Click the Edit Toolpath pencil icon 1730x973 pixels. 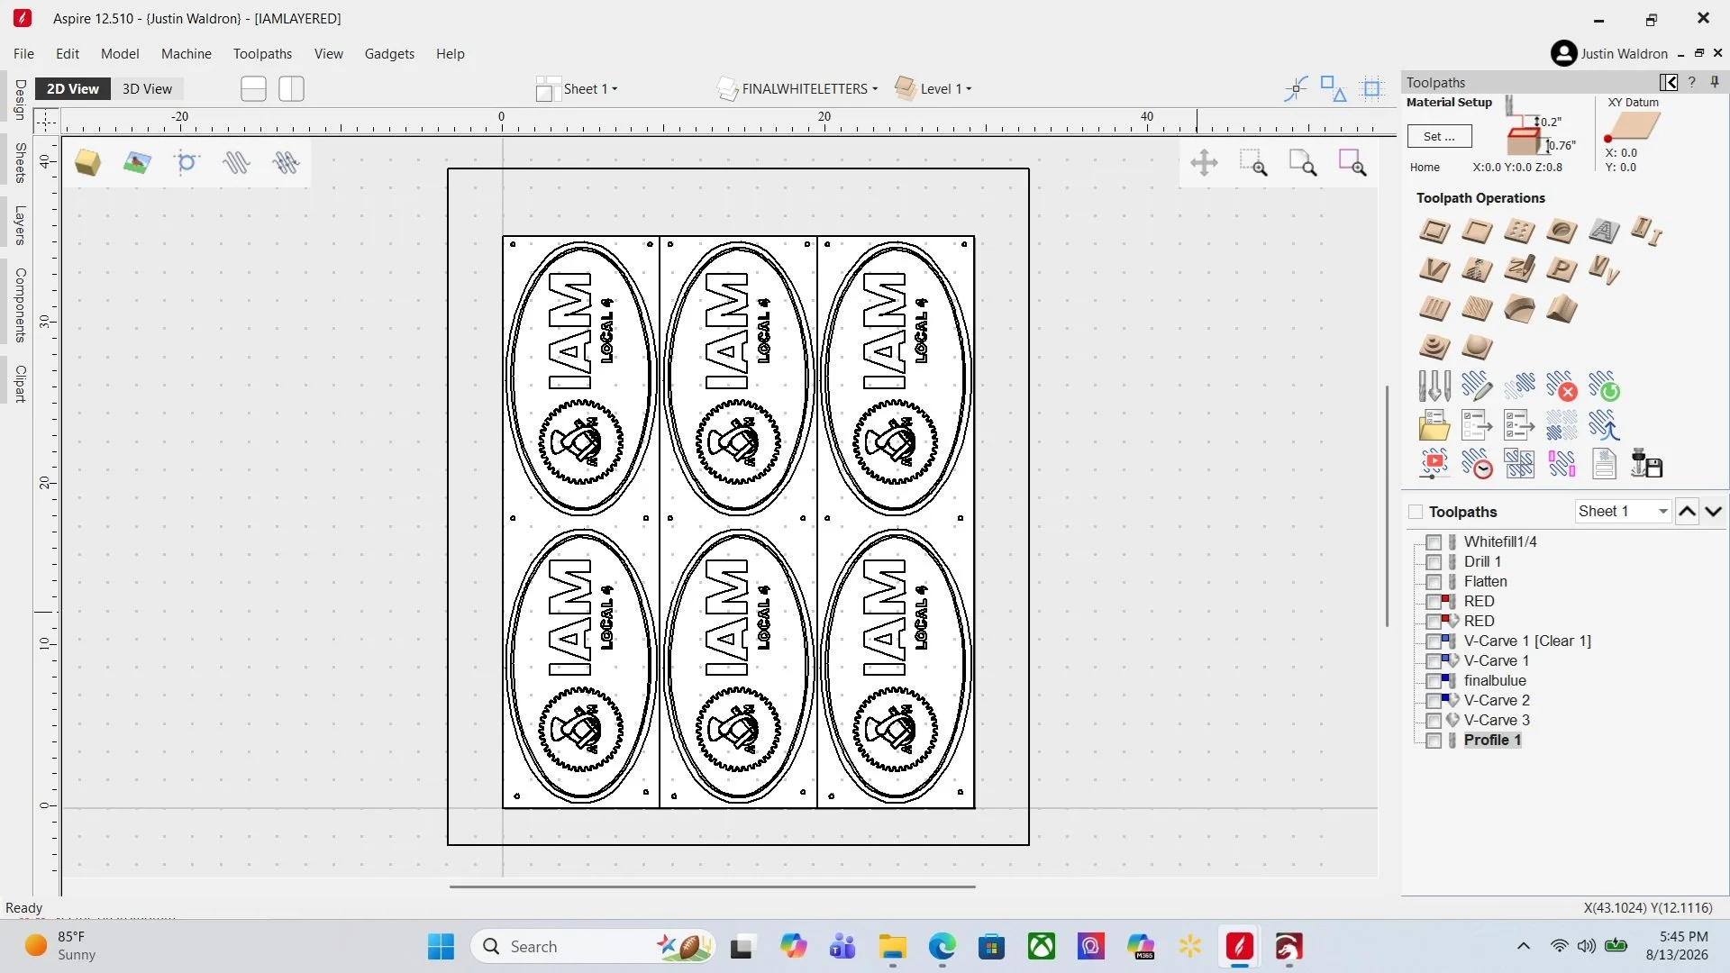1477,386
